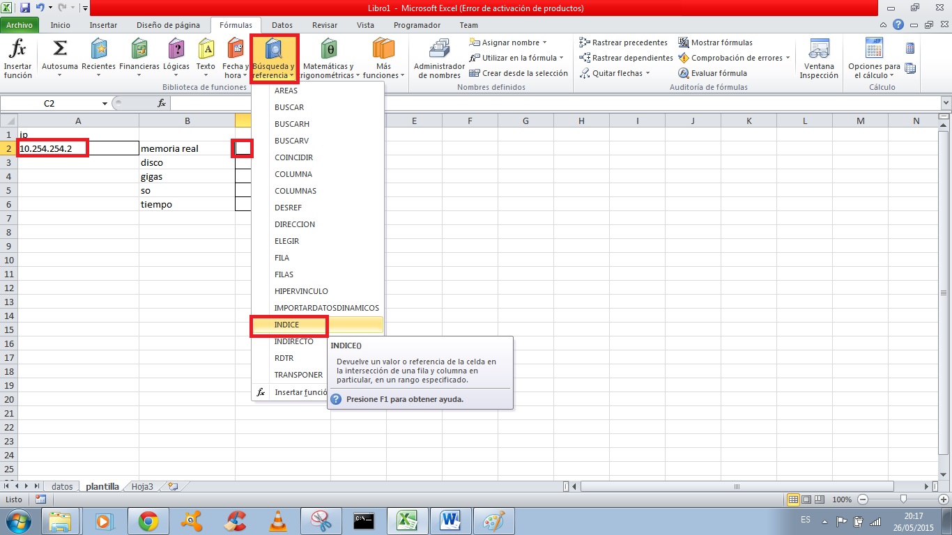Open the Comprobación de errores dropdown
The image size is (952, 535).
pos(733,57)
